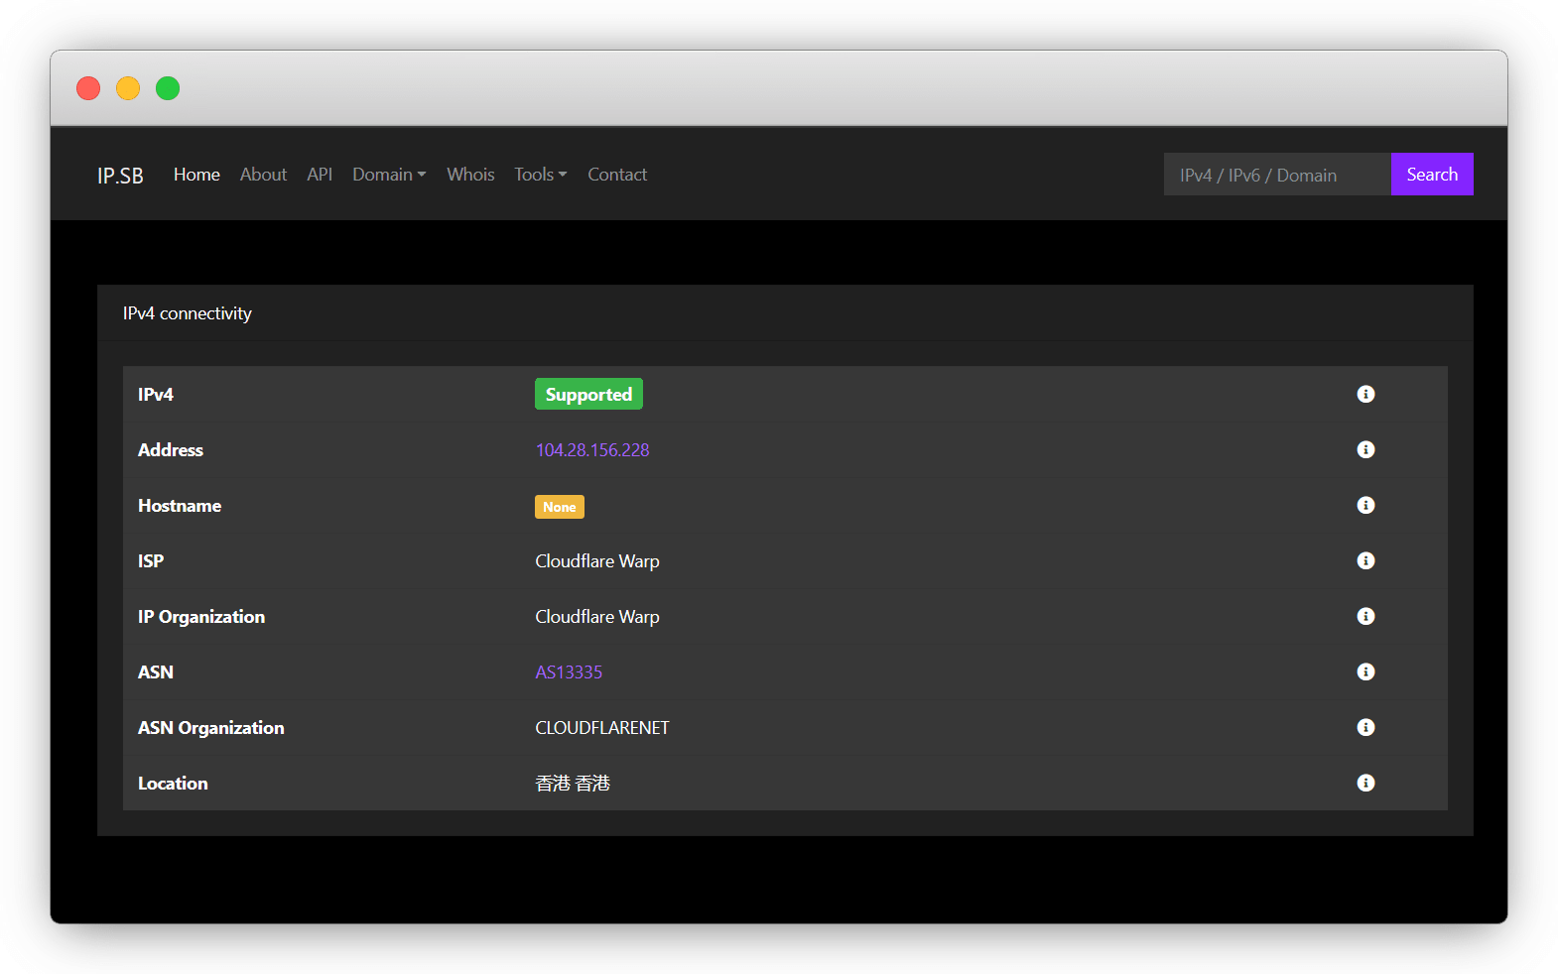Image resolution: width=1558 pixels, height=974 pixels.
Task: Open the About page
Action: point(263,175)
